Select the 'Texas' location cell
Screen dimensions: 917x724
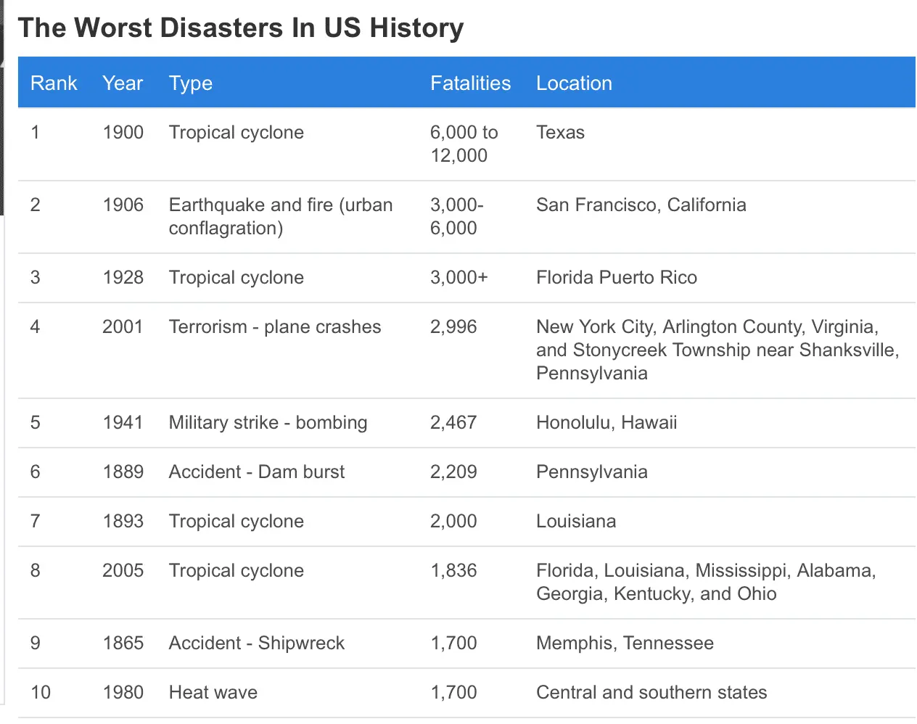[x=560, y=133]
